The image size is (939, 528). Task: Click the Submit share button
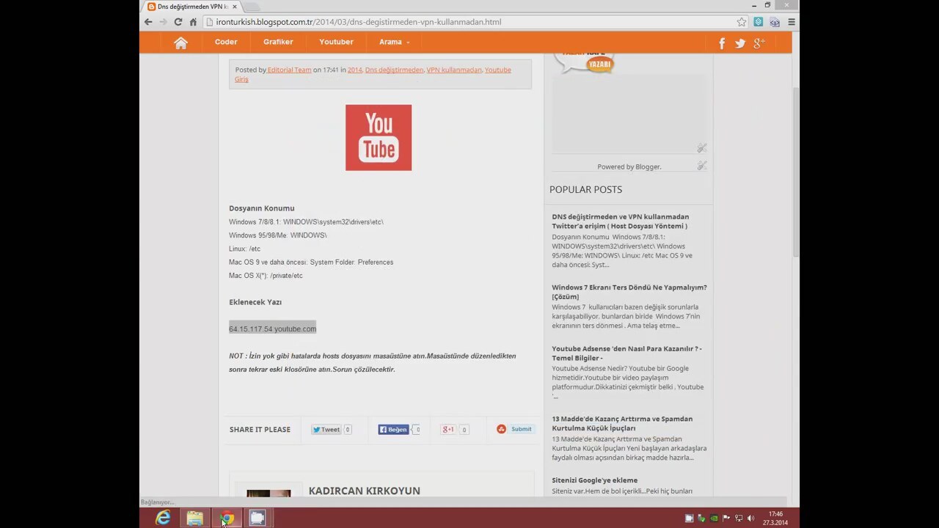click(515, 429)
